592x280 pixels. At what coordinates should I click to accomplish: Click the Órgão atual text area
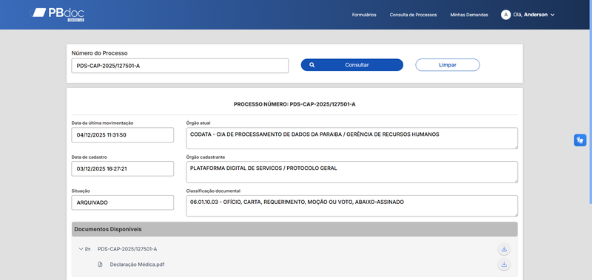(x=352, y=138)
